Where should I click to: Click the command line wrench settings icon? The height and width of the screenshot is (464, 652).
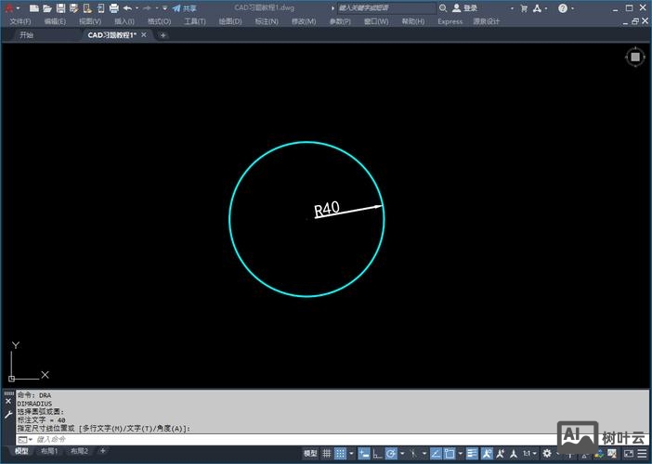8,416
